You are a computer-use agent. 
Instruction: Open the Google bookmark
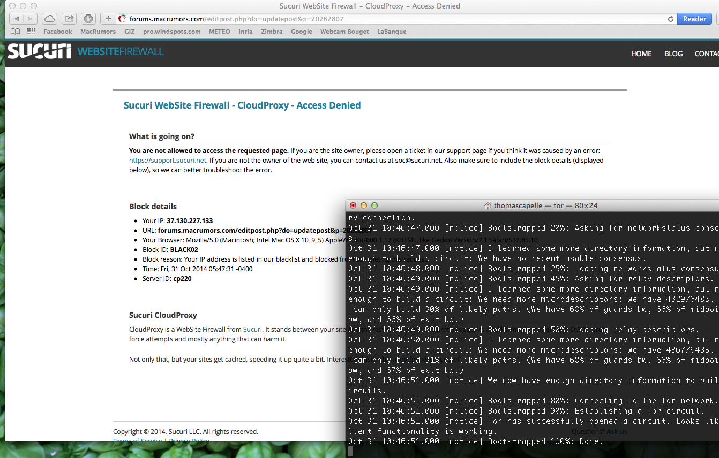tap(302, 32)
